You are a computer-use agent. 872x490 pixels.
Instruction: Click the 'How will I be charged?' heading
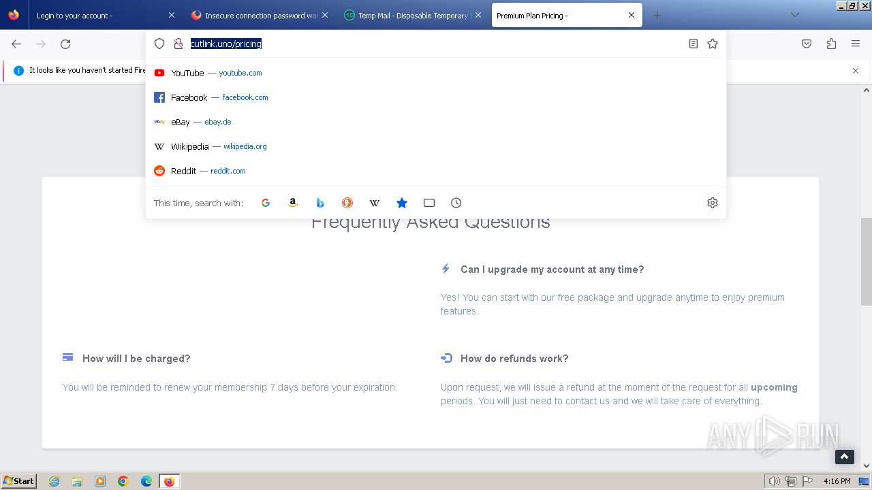click(x=136, y=359)
